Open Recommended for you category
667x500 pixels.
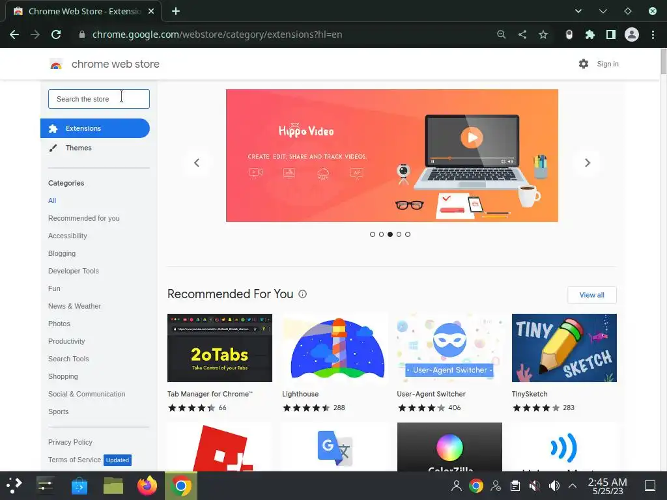click(84, 218)
